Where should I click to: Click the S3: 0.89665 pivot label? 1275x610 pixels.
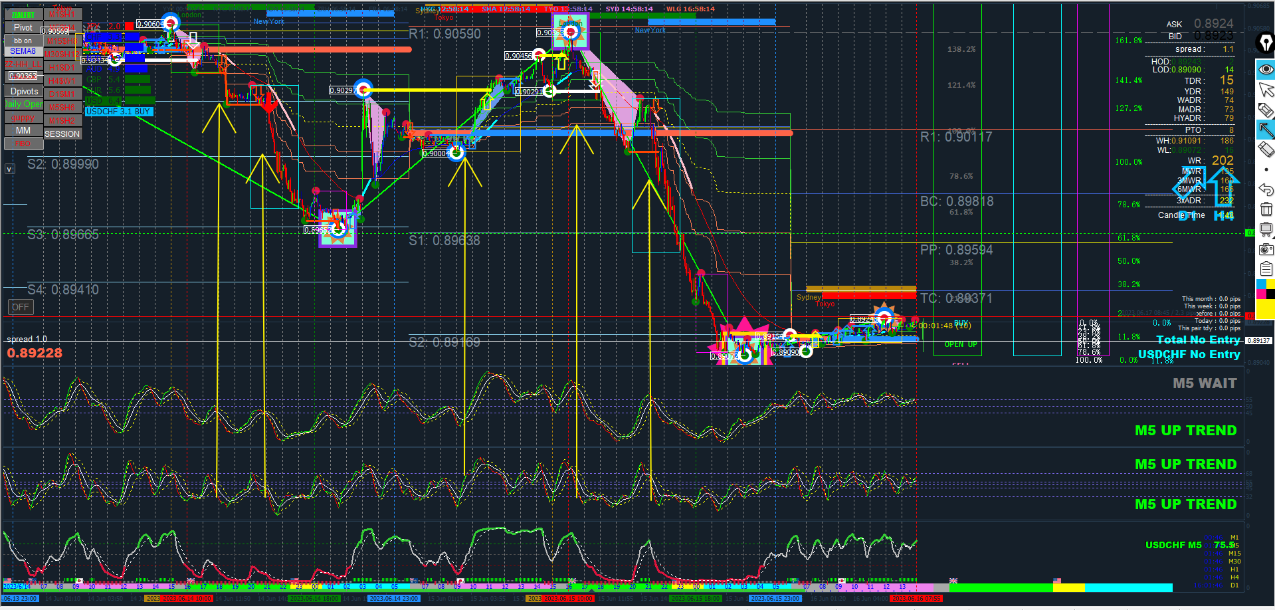pyautogui.click(x=63, y=235)
